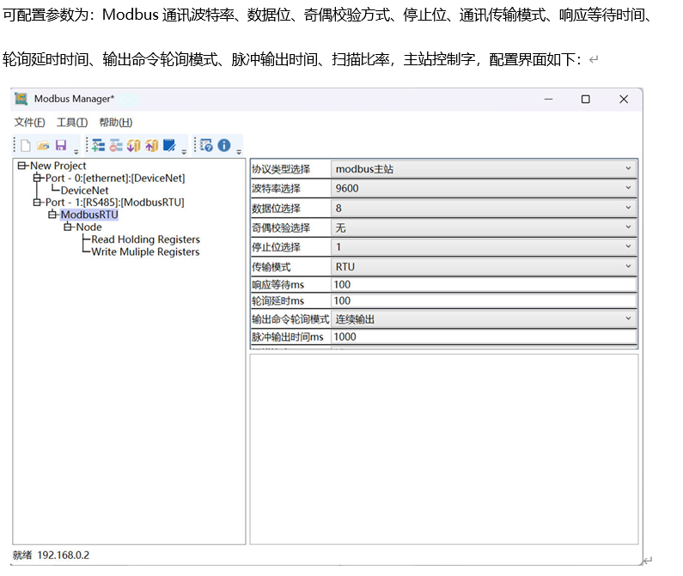683x576 pixels.
Task: Open the 传输模式 RTU dropdown
Action: pyautogui.click(x=484, y=266)
